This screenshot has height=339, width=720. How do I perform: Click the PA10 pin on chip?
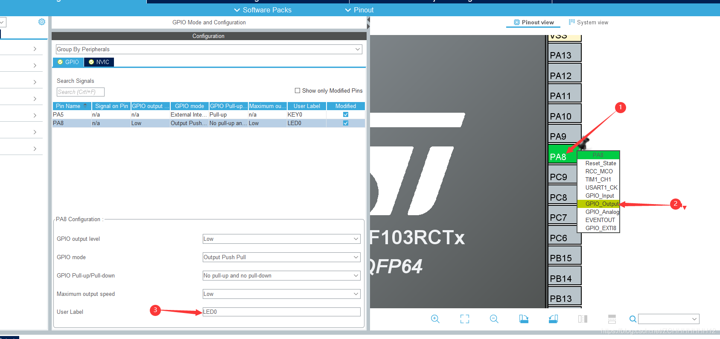pos(565,114)
